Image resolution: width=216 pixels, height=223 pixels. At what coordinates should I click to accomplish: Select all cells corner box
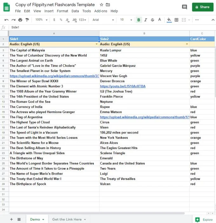(x=4, y=33)
